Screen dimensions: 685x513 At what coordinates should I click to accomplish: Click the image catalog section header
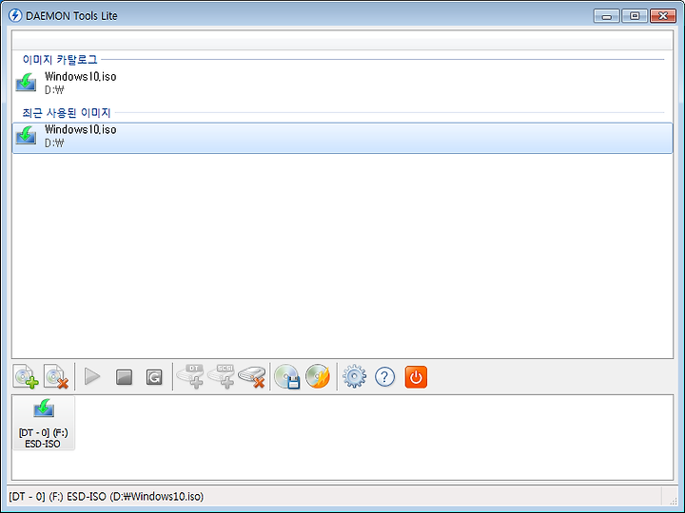tap(60, 59)
